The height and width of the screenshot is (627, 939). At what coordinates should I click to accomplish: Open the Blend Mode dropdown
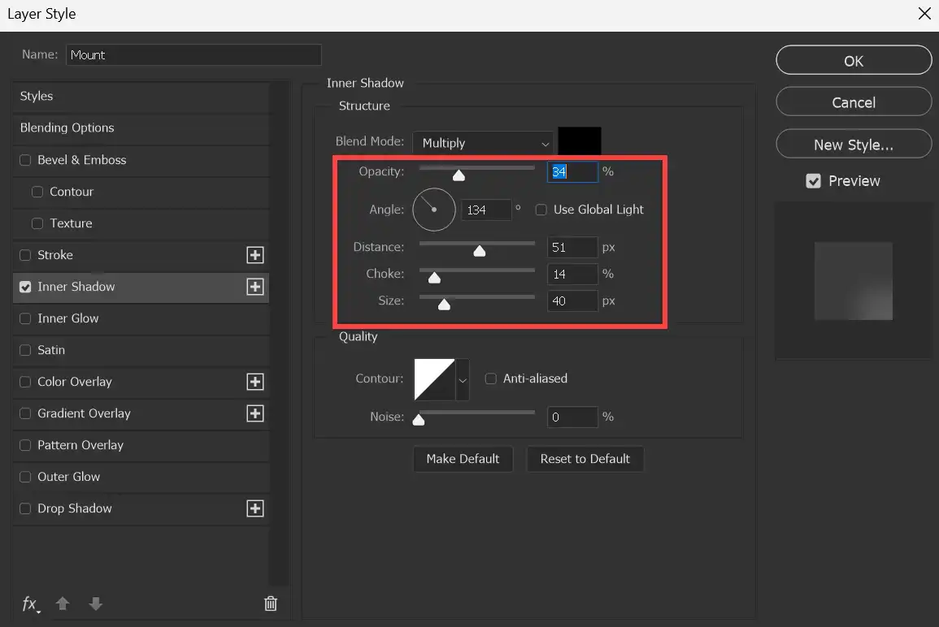(483, 142)
